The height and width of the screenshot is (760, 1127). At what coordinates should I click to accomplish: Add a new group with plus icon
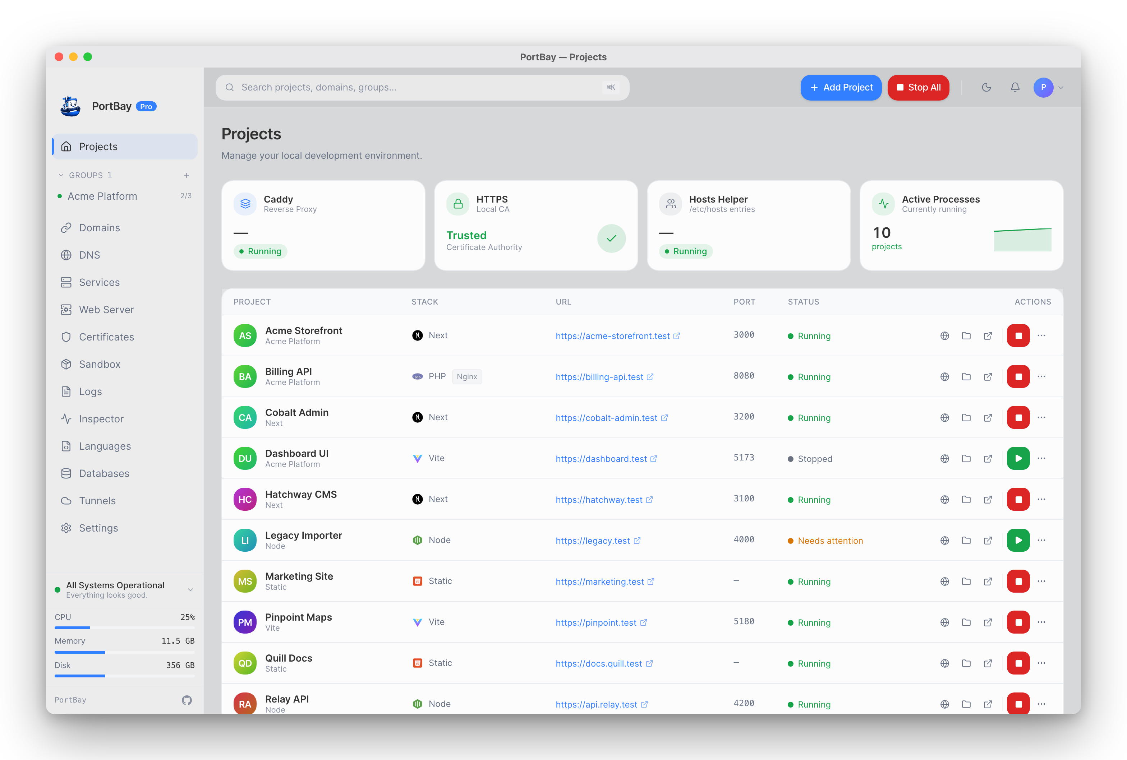pos(186,176)
